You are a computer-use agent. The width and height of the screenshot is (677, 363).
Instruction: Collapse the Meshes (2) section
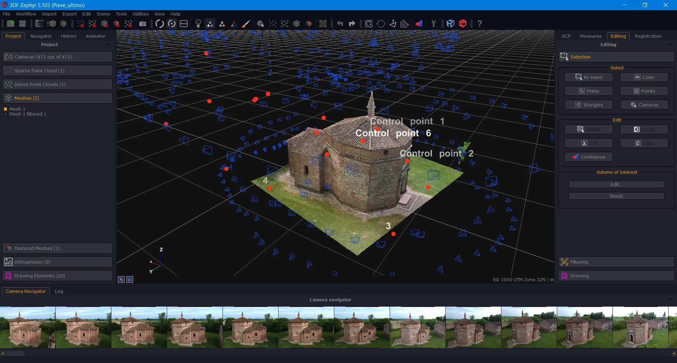pyautogui.click(x=57, y=98)
